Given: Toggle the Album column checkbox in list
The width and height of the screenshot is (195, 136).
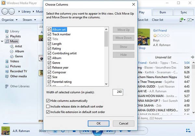Looking at the screenshot, I should tap(49, 58).
